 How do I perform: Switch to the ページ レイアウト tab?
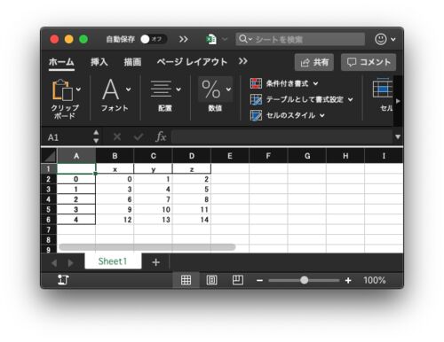coord(192,62)
